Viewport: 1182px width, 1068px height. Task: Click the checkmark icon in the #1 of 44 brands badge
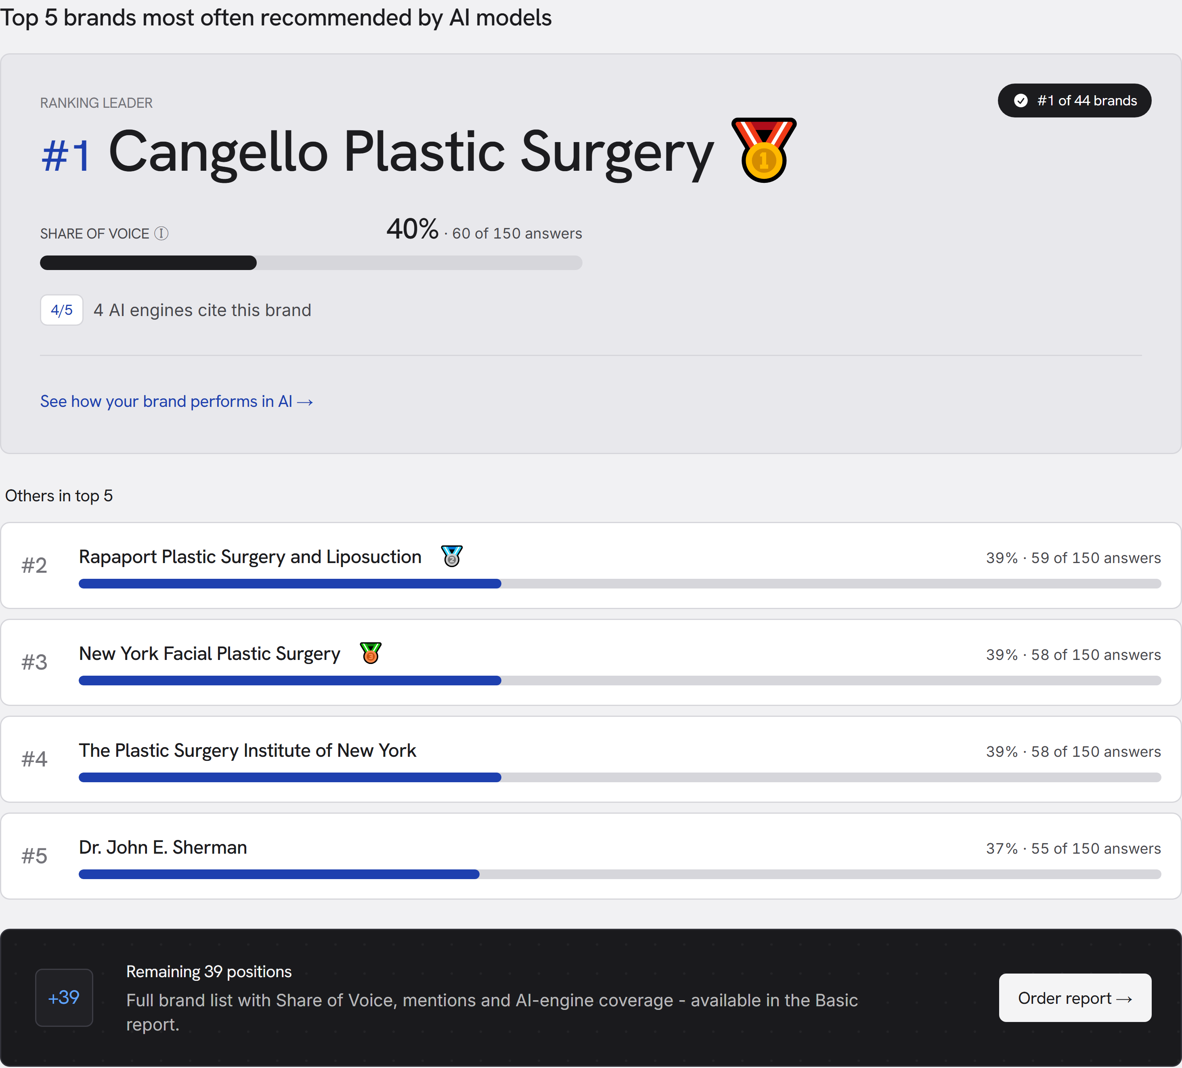coord(1021,101)
